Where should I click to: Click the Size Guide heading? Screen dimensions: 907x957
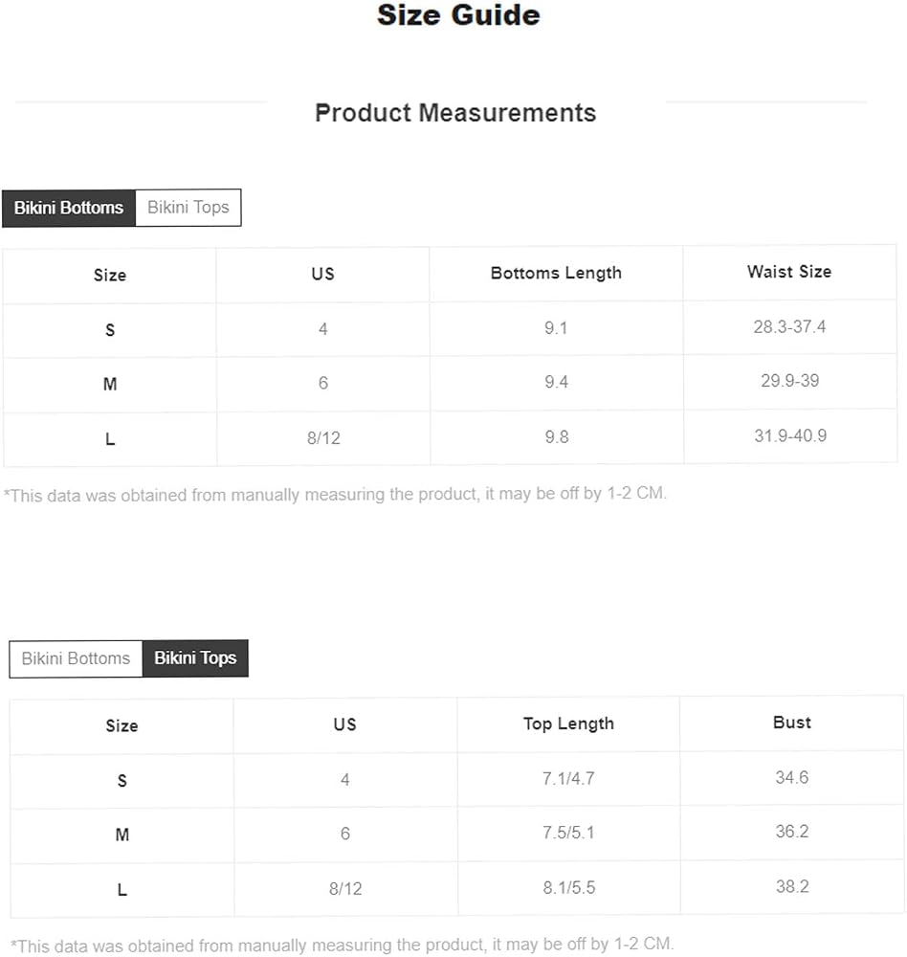pyautogui.click(x=458, y=14)
